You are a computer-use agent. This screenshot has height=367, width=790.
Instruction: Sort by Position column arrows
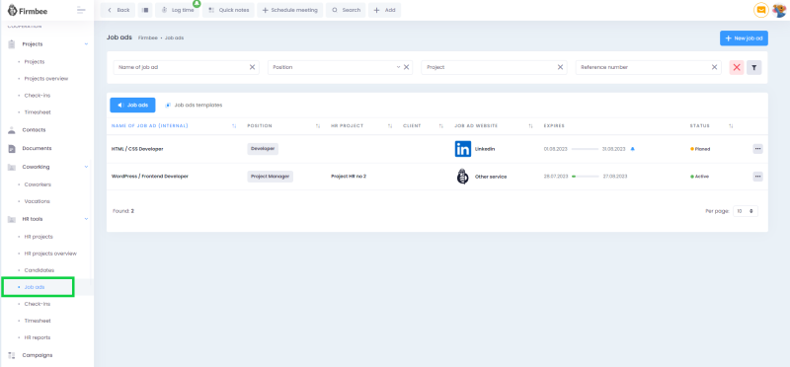pyautogui.click(x=318, y=126)
